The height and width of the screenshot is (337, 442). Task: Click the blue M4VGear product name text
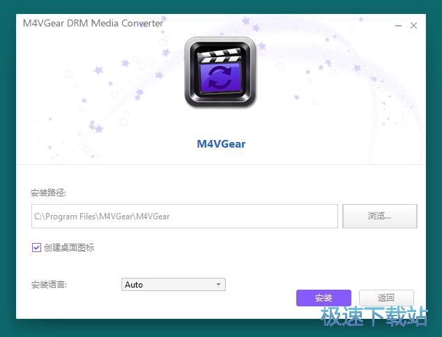[221, 144]
